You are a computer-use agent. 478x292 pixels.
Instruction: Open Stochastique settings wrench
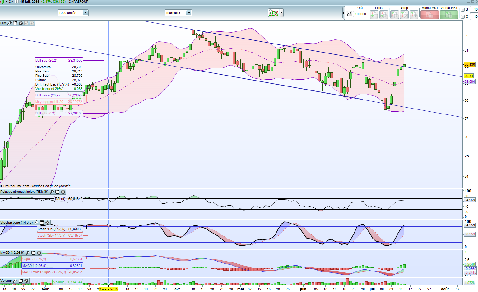(36, 223)
